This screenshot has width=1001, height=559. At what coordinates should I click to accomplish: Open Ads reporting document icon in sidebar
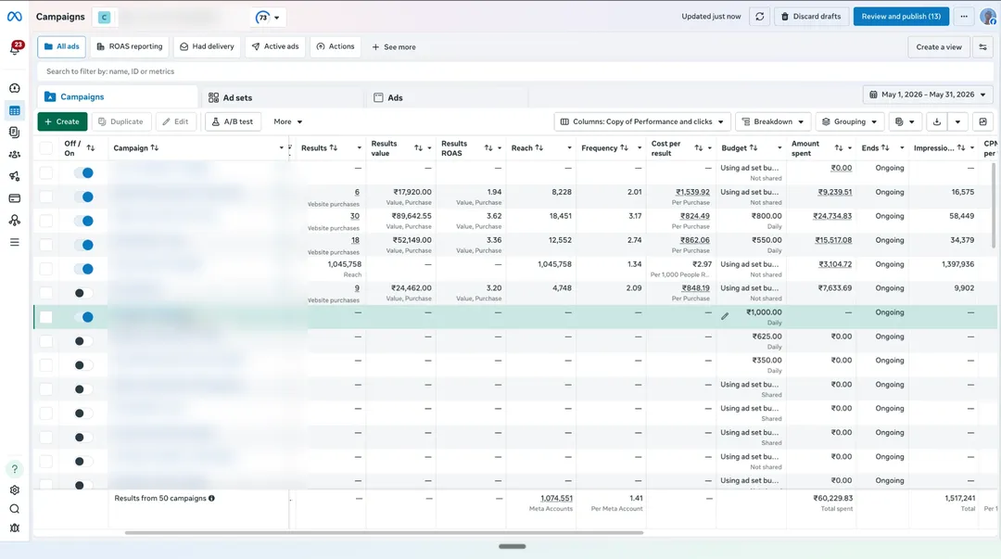(x=15, y=133)
